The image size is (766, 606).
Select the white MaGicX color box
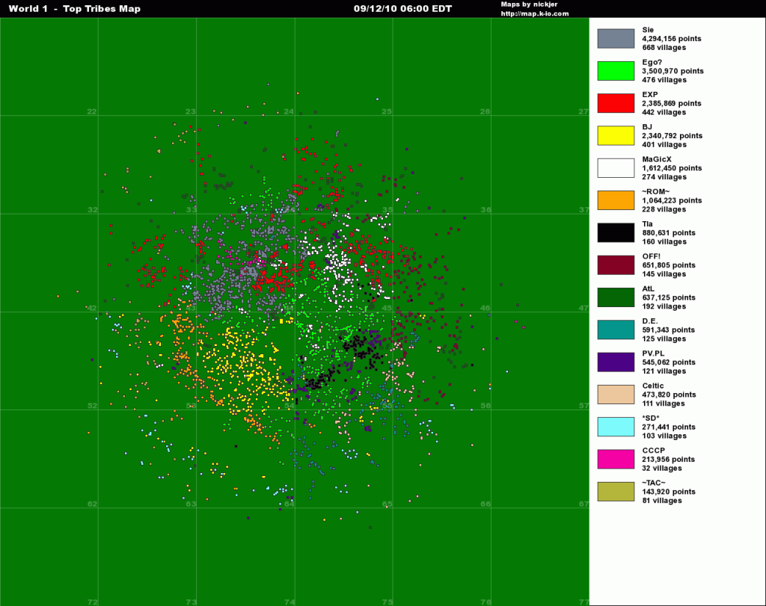[616, 167]
